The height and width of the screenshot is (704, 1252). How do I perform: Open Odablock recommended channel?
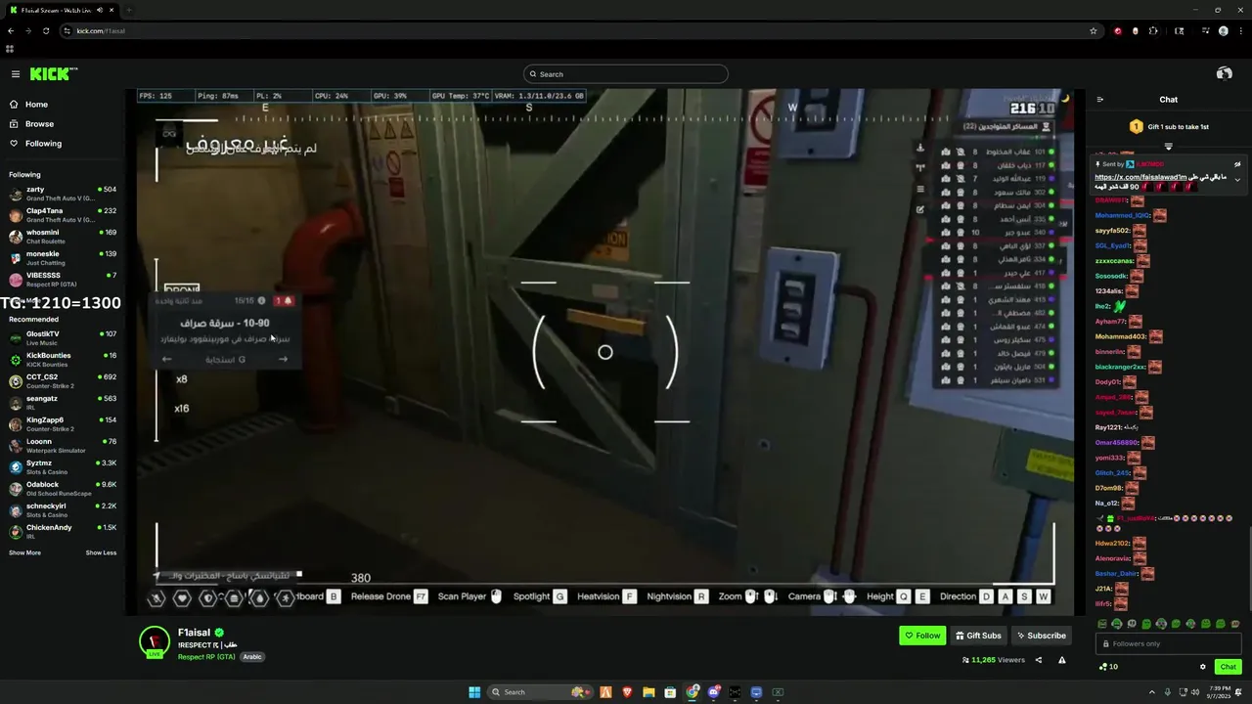coord(63,489)
